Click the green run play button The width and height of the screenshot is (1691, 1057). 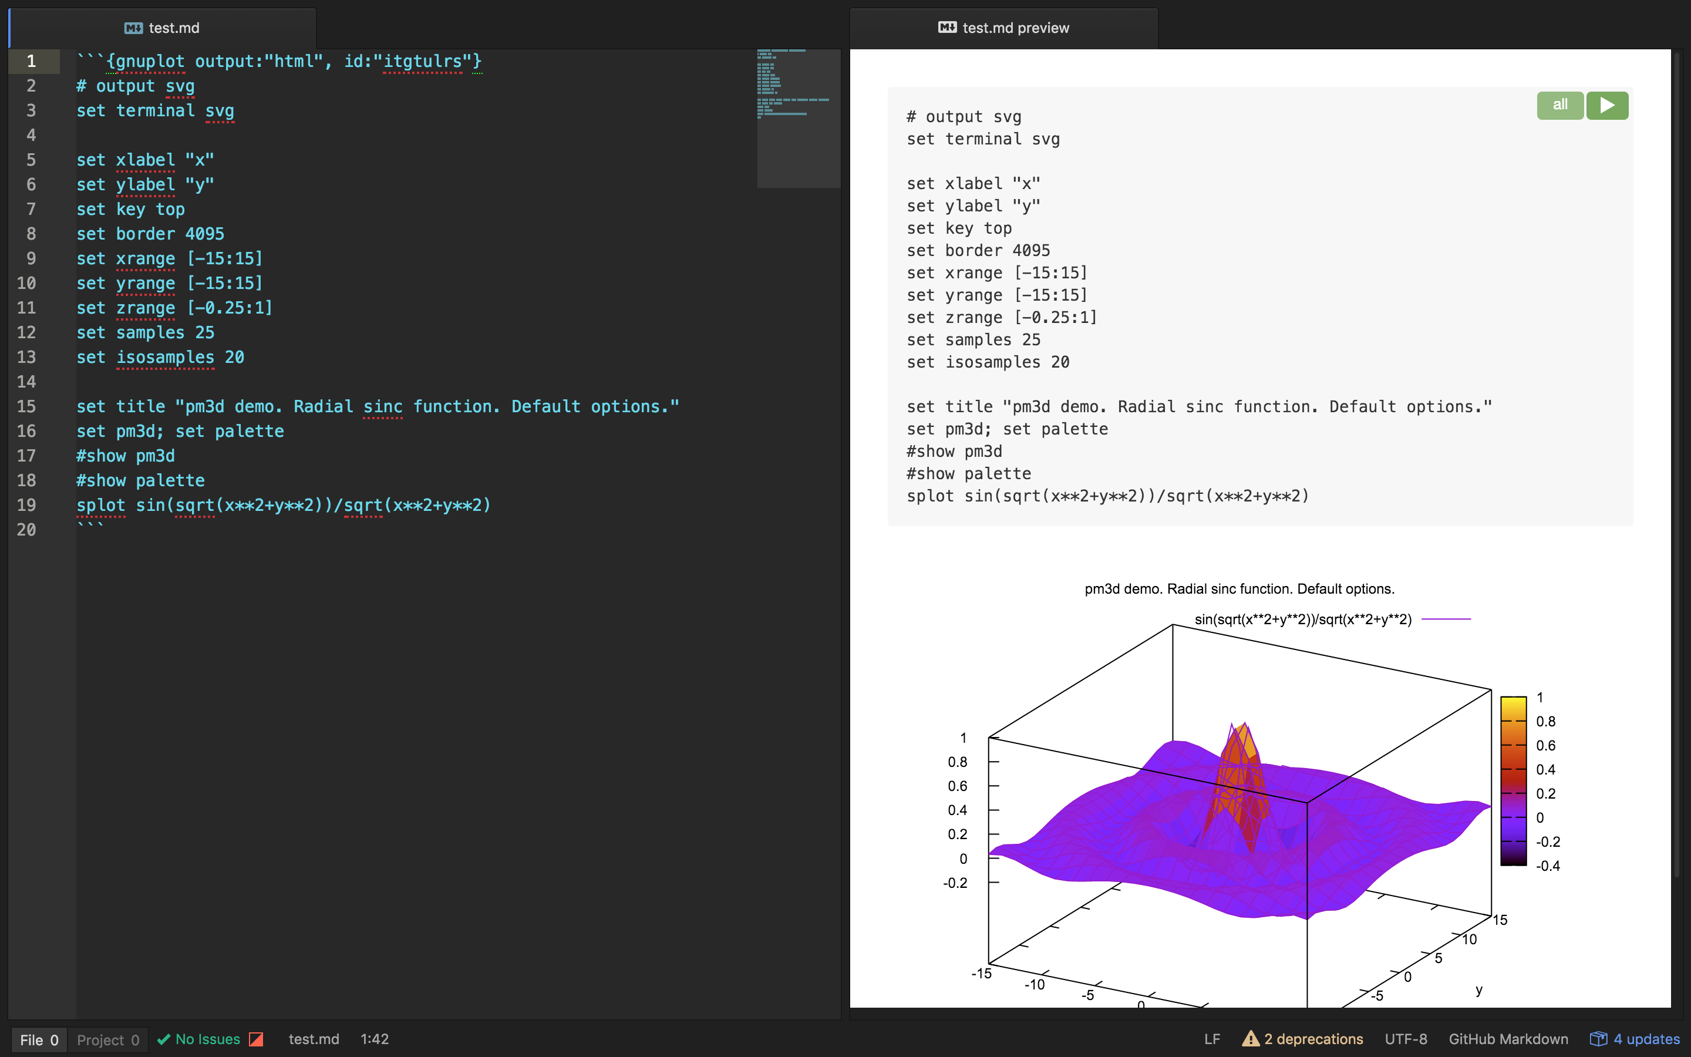click(x=1606, y=106)
